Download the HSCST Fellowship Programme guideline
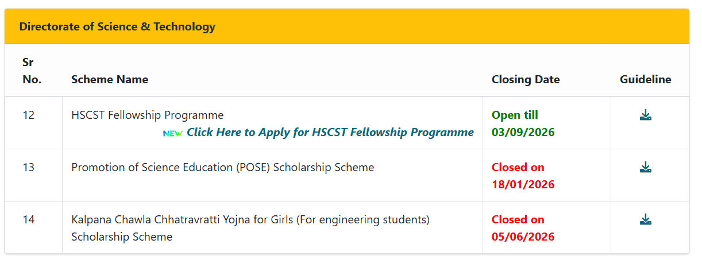 646,115
